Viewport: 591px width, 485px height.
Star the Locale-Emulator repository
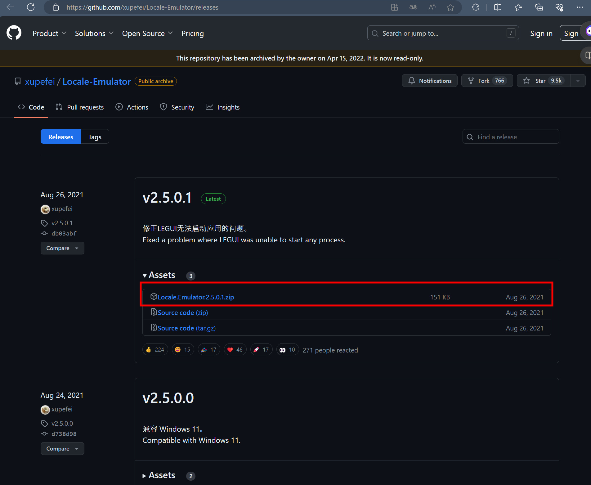(544, 81)
